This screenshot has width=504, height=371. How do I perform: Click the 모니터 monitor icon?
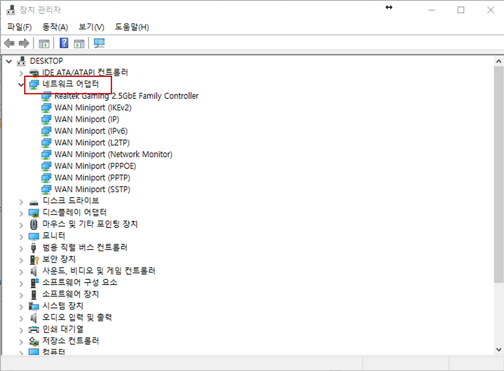[34, 236]
